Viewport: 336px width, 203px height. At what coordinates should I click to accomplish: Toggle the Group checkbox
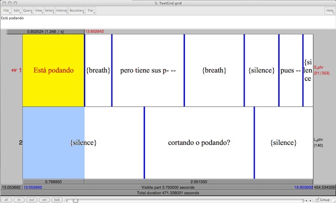click(318, 200)
